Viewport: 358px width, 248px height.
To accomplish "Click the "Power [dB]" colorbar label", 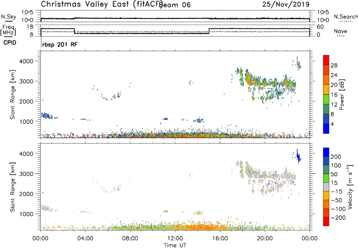I will [x=342, y=94].
